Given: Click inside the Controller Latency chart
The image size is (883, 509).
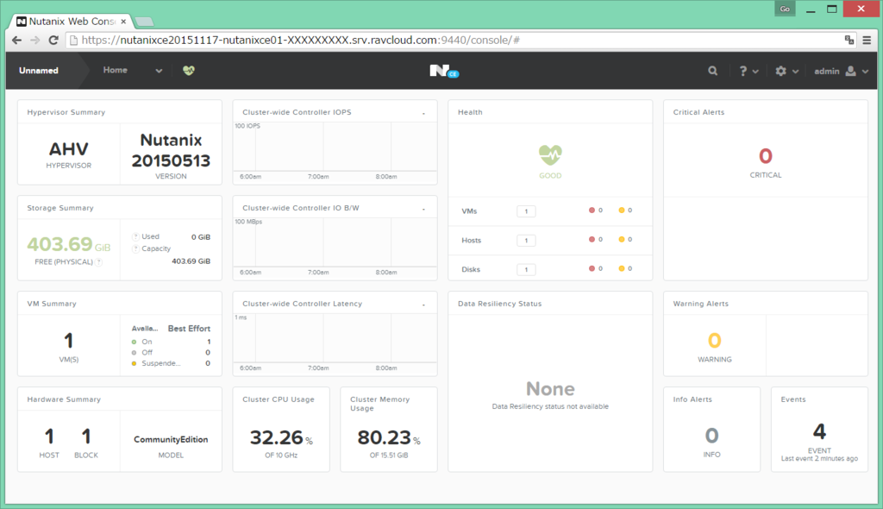Looking at the screenshot, I should pos(335,340).
